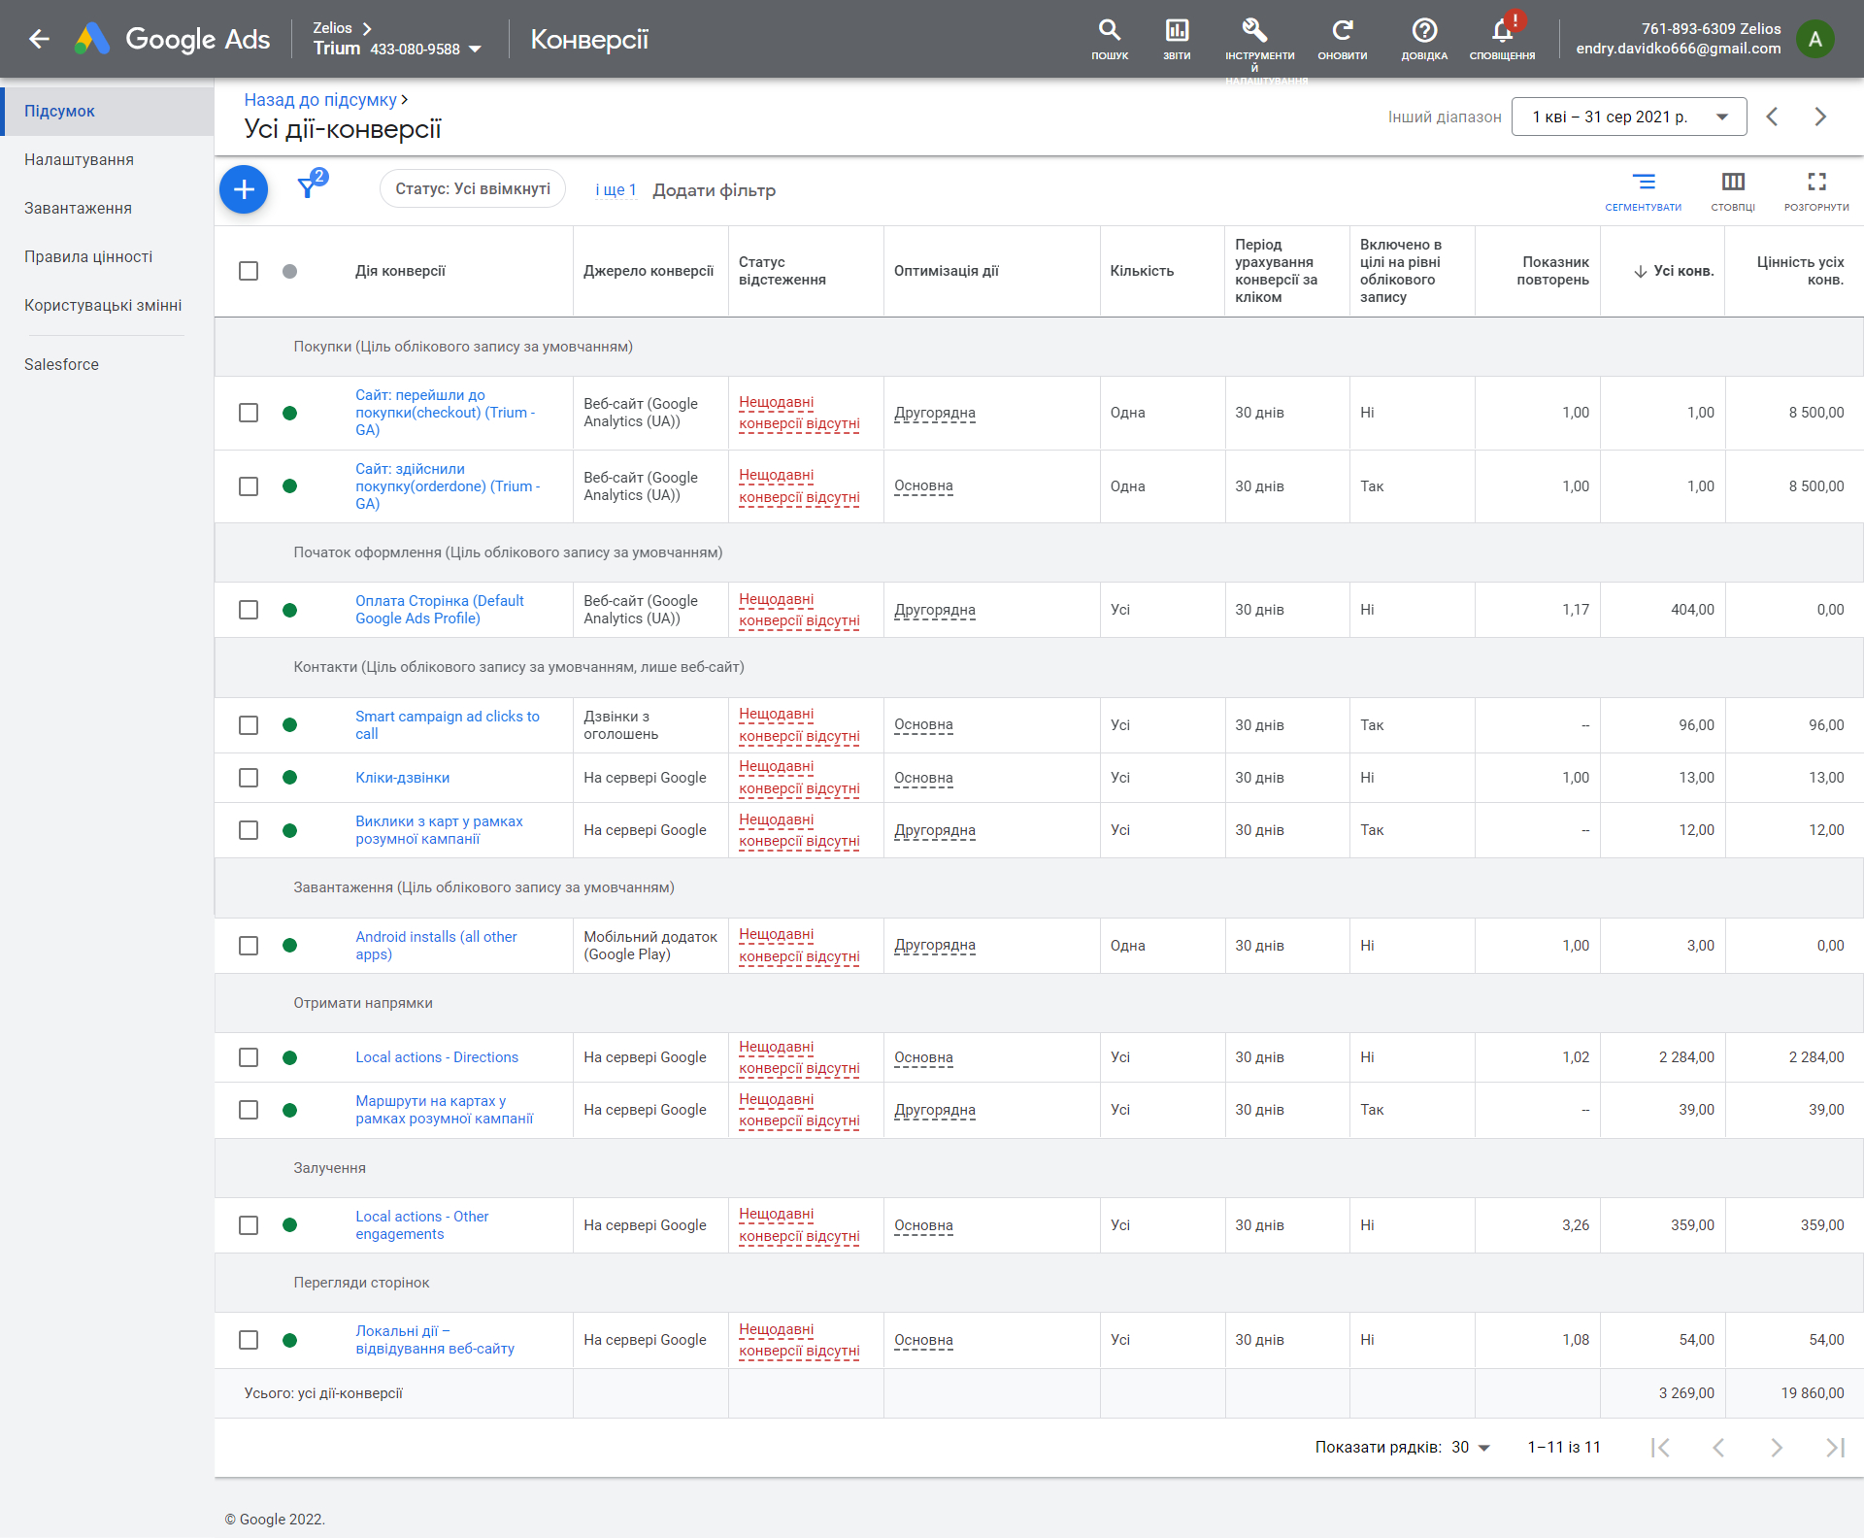Image resolution: width=1864 pixels, height=1538 pixels.
Task: Check the box for Локальні дії – відвідування веб-сайту
Action: (249, 1340)
